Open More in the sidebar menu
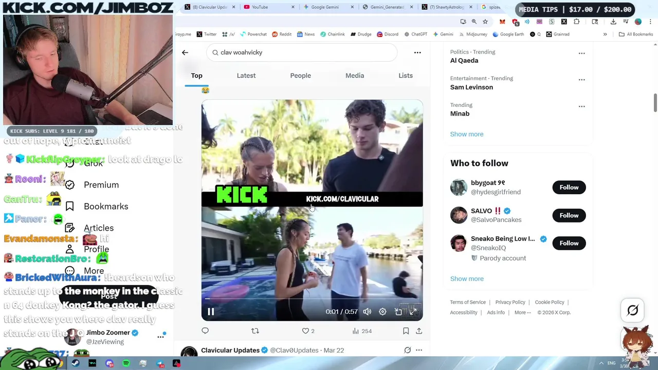Screen dimensions: 658x370 pos(94,271)
